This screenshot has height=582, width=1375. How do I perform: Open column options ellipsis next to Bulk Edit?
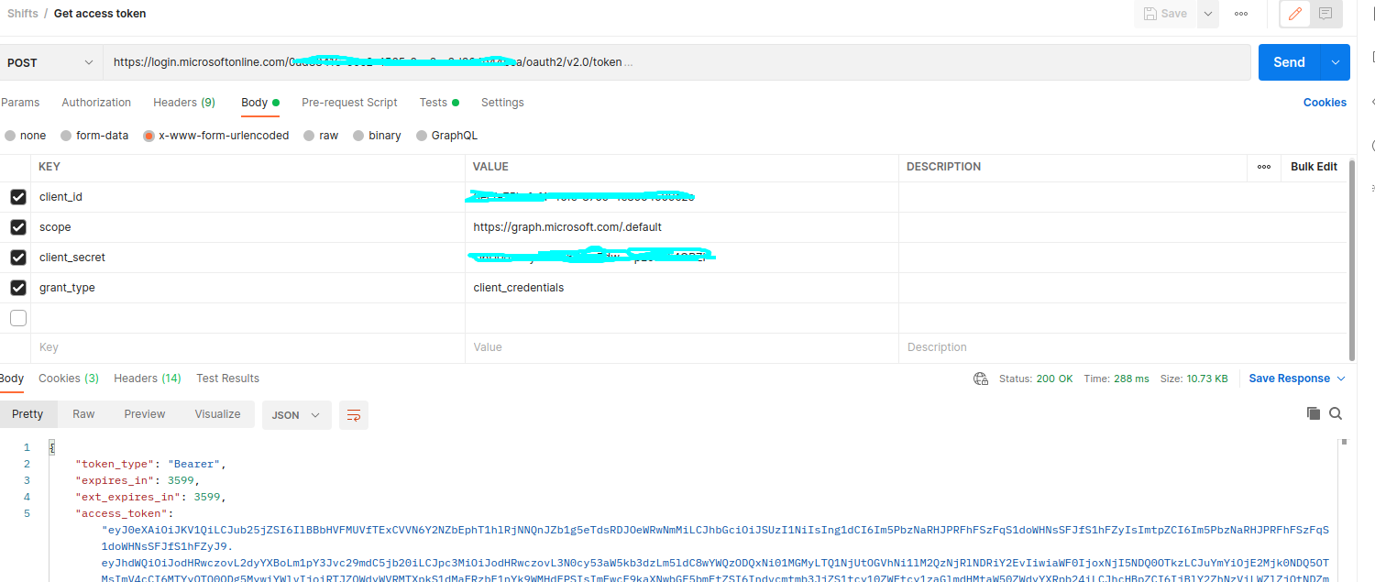[1264, 167]
